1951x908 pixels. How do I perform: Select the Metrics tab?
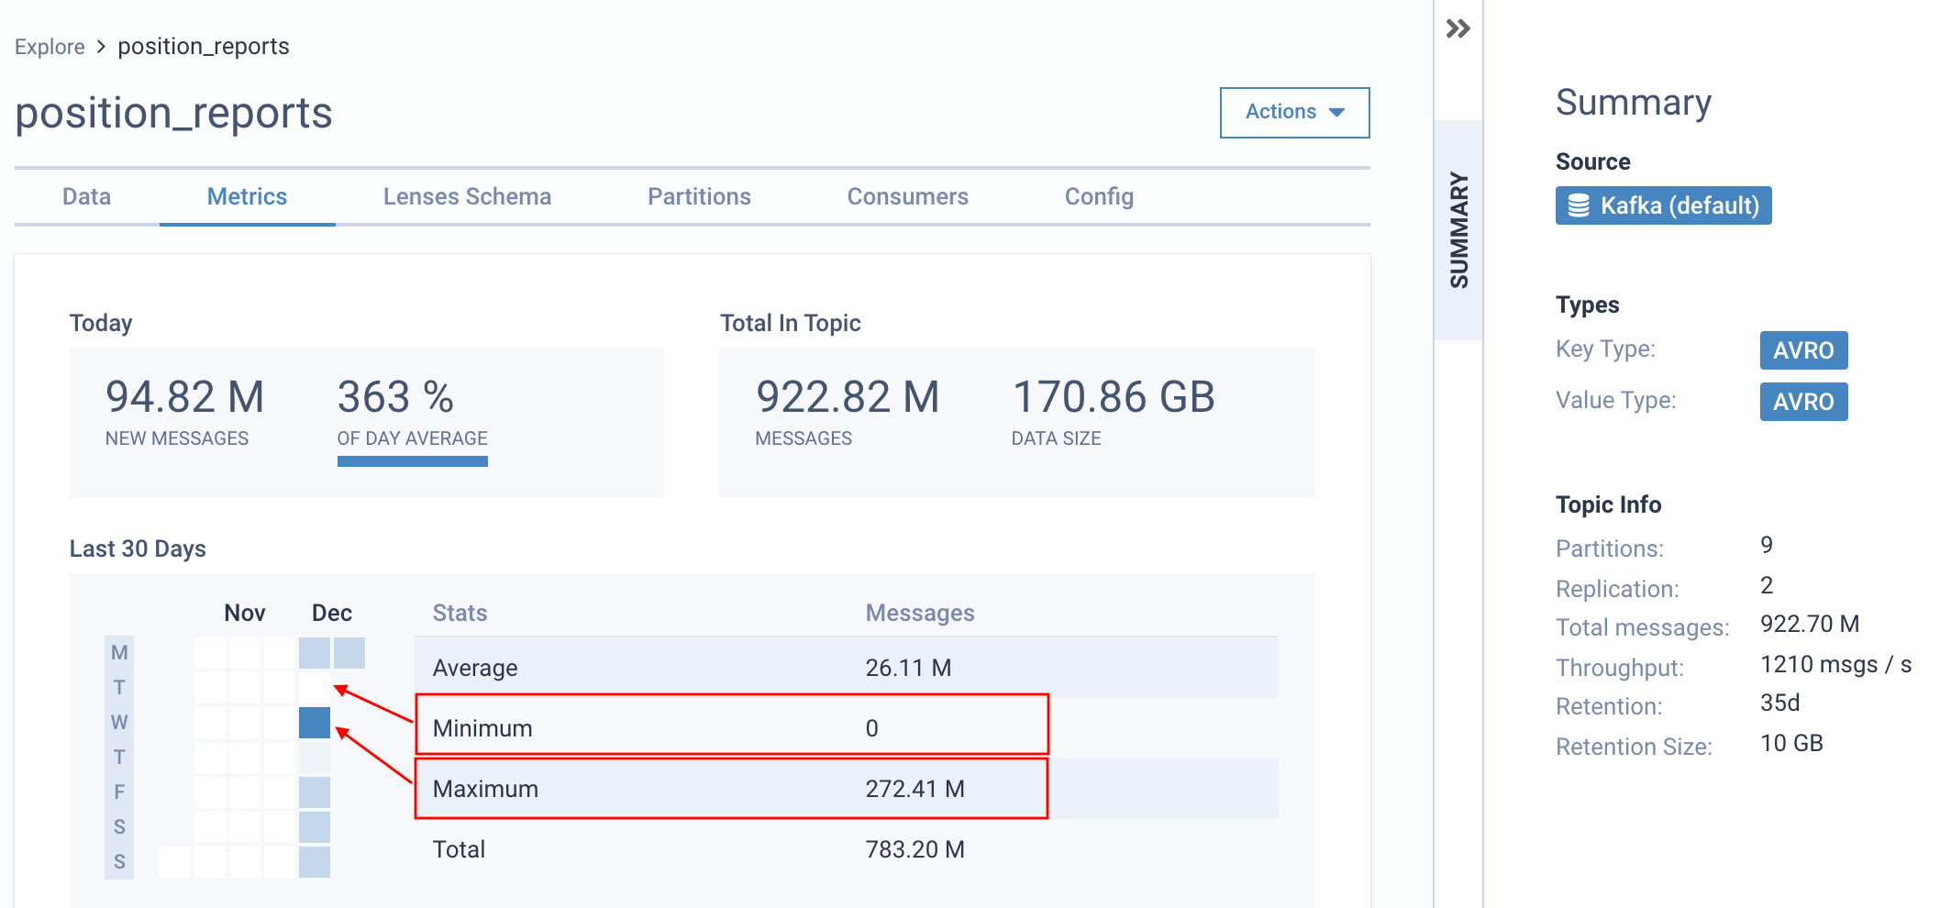[247, 196]
